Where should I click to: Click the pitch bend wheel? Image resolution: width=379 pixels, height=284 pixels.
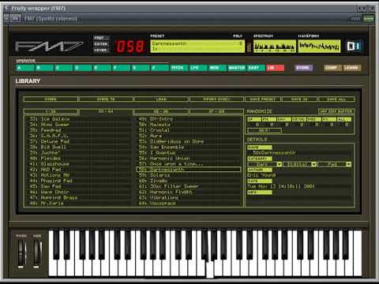pyautogui.click(x=21, y=252)
